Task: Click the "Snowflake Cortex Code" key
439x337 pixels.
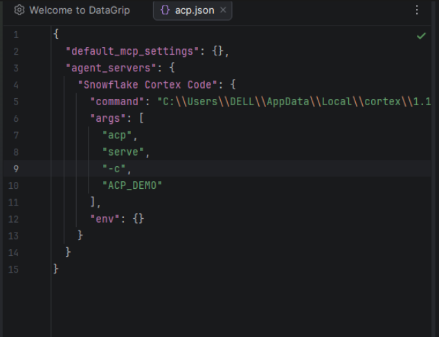Action: click(x=147, y=85)
